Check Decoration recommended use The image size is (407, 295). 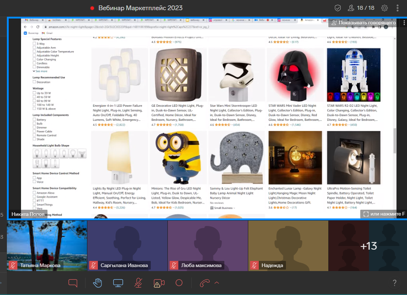[x=34, y=82]
